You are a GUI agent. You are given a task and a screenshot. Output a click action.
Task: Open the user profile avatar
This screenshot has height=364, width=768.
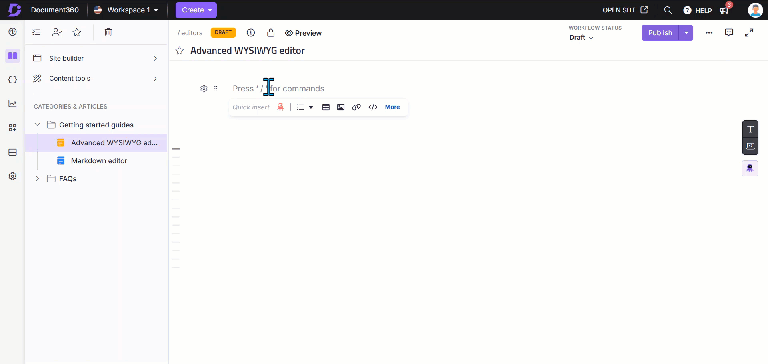[755, 10]
